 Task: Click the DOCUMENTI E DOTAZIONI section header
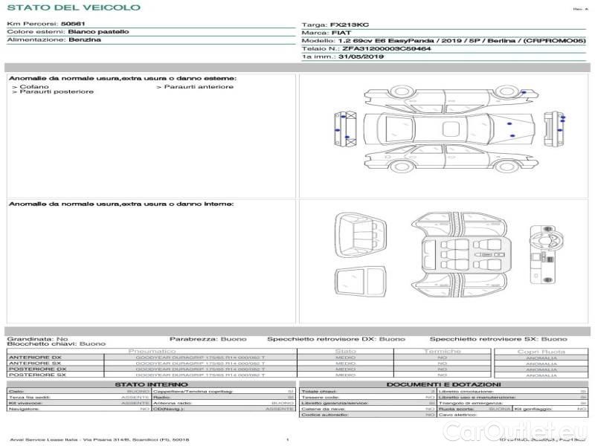[443, 384]
